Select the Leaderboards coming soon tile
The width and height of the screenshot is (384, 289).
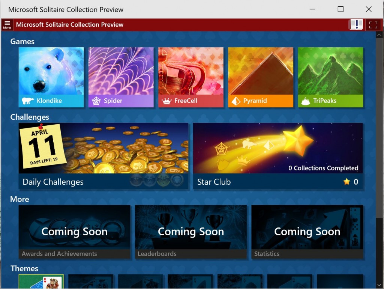click(191, 232)
